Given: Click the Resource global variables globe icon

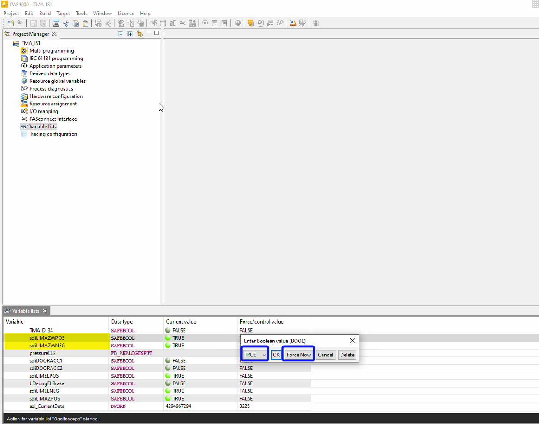Looking at the screenshot, I should pyautogui.click(x=24, y=81).
